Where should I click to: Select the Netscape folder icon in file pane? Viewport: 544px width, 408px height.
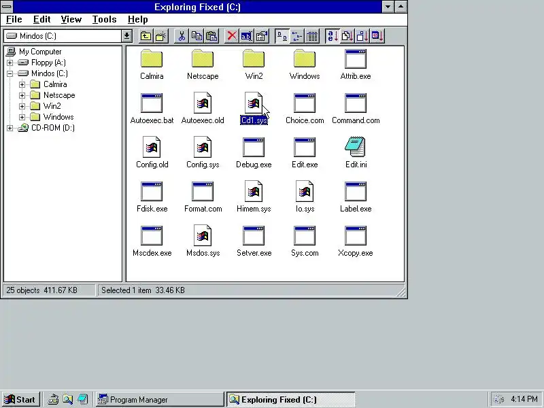(203, 58)
